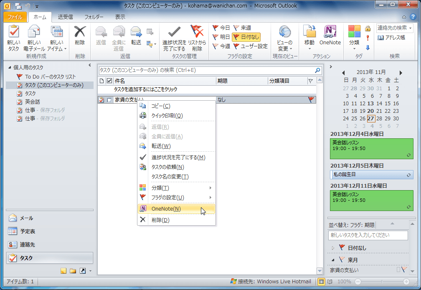Create a new e-mail (新しい電子メール)
This screenshot has height=290, width=421.
[x=34, y=38]
